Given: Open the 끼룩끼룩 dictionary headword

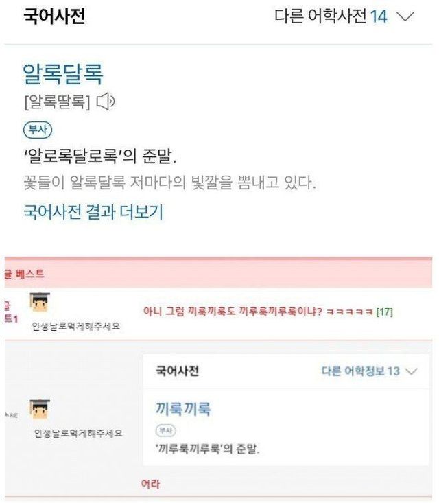Looking at the screenshot, I should click(183, 409).
